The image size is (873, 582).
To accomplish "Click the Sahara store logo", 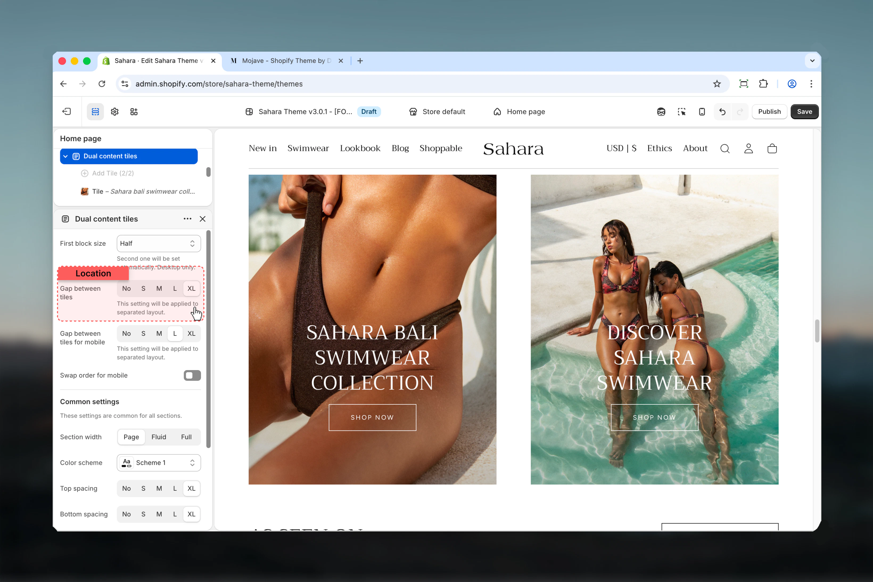I will pyautogui.click(x=513, y=149).
